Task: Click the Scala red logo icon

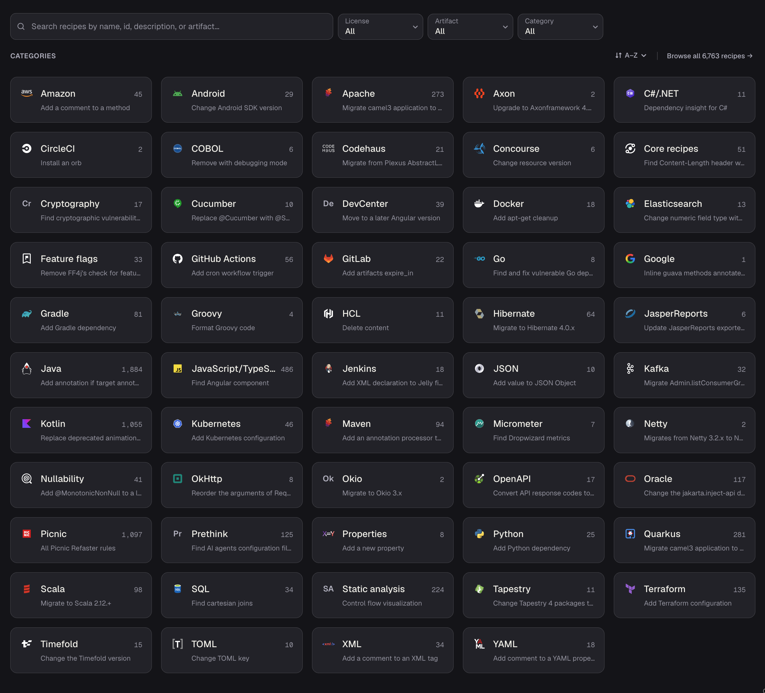Action: tap(27, 589)
